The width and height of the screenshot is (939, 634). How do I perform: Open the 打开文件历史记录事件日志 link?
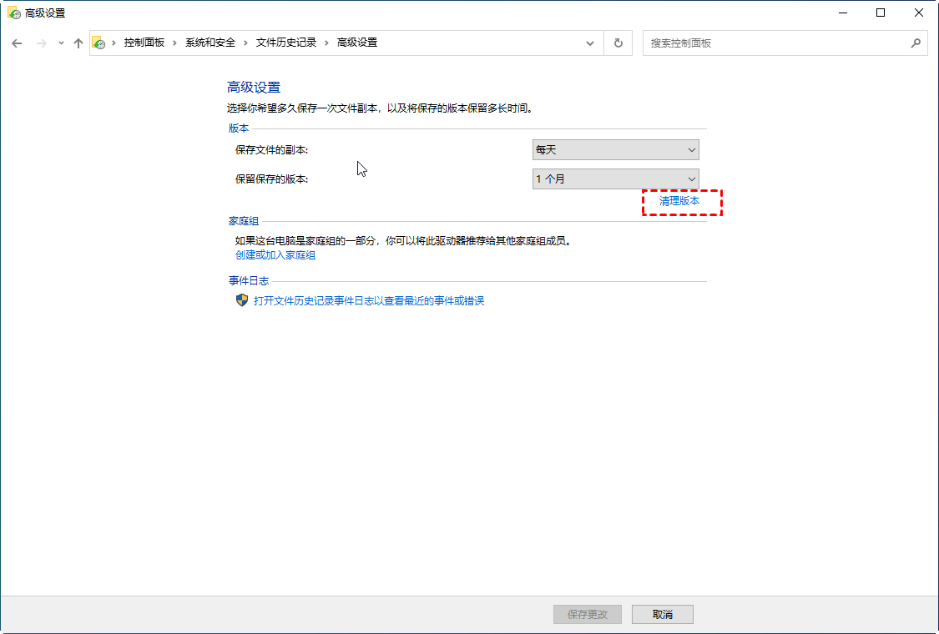369,300
